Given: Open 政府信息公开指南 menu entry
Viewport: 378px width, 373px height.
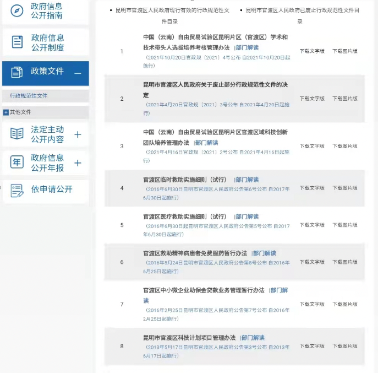Looking at the screenshot, I should [x=46, y=11].
